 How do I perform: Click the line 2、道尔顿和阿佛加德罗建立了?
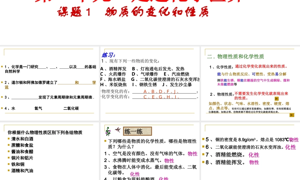click(50, 85)
